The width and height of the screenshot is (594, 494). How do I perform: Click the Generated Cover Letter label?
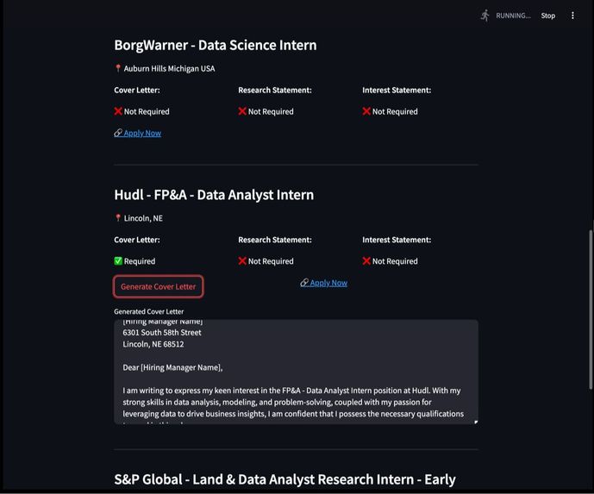tap(149, 311)
